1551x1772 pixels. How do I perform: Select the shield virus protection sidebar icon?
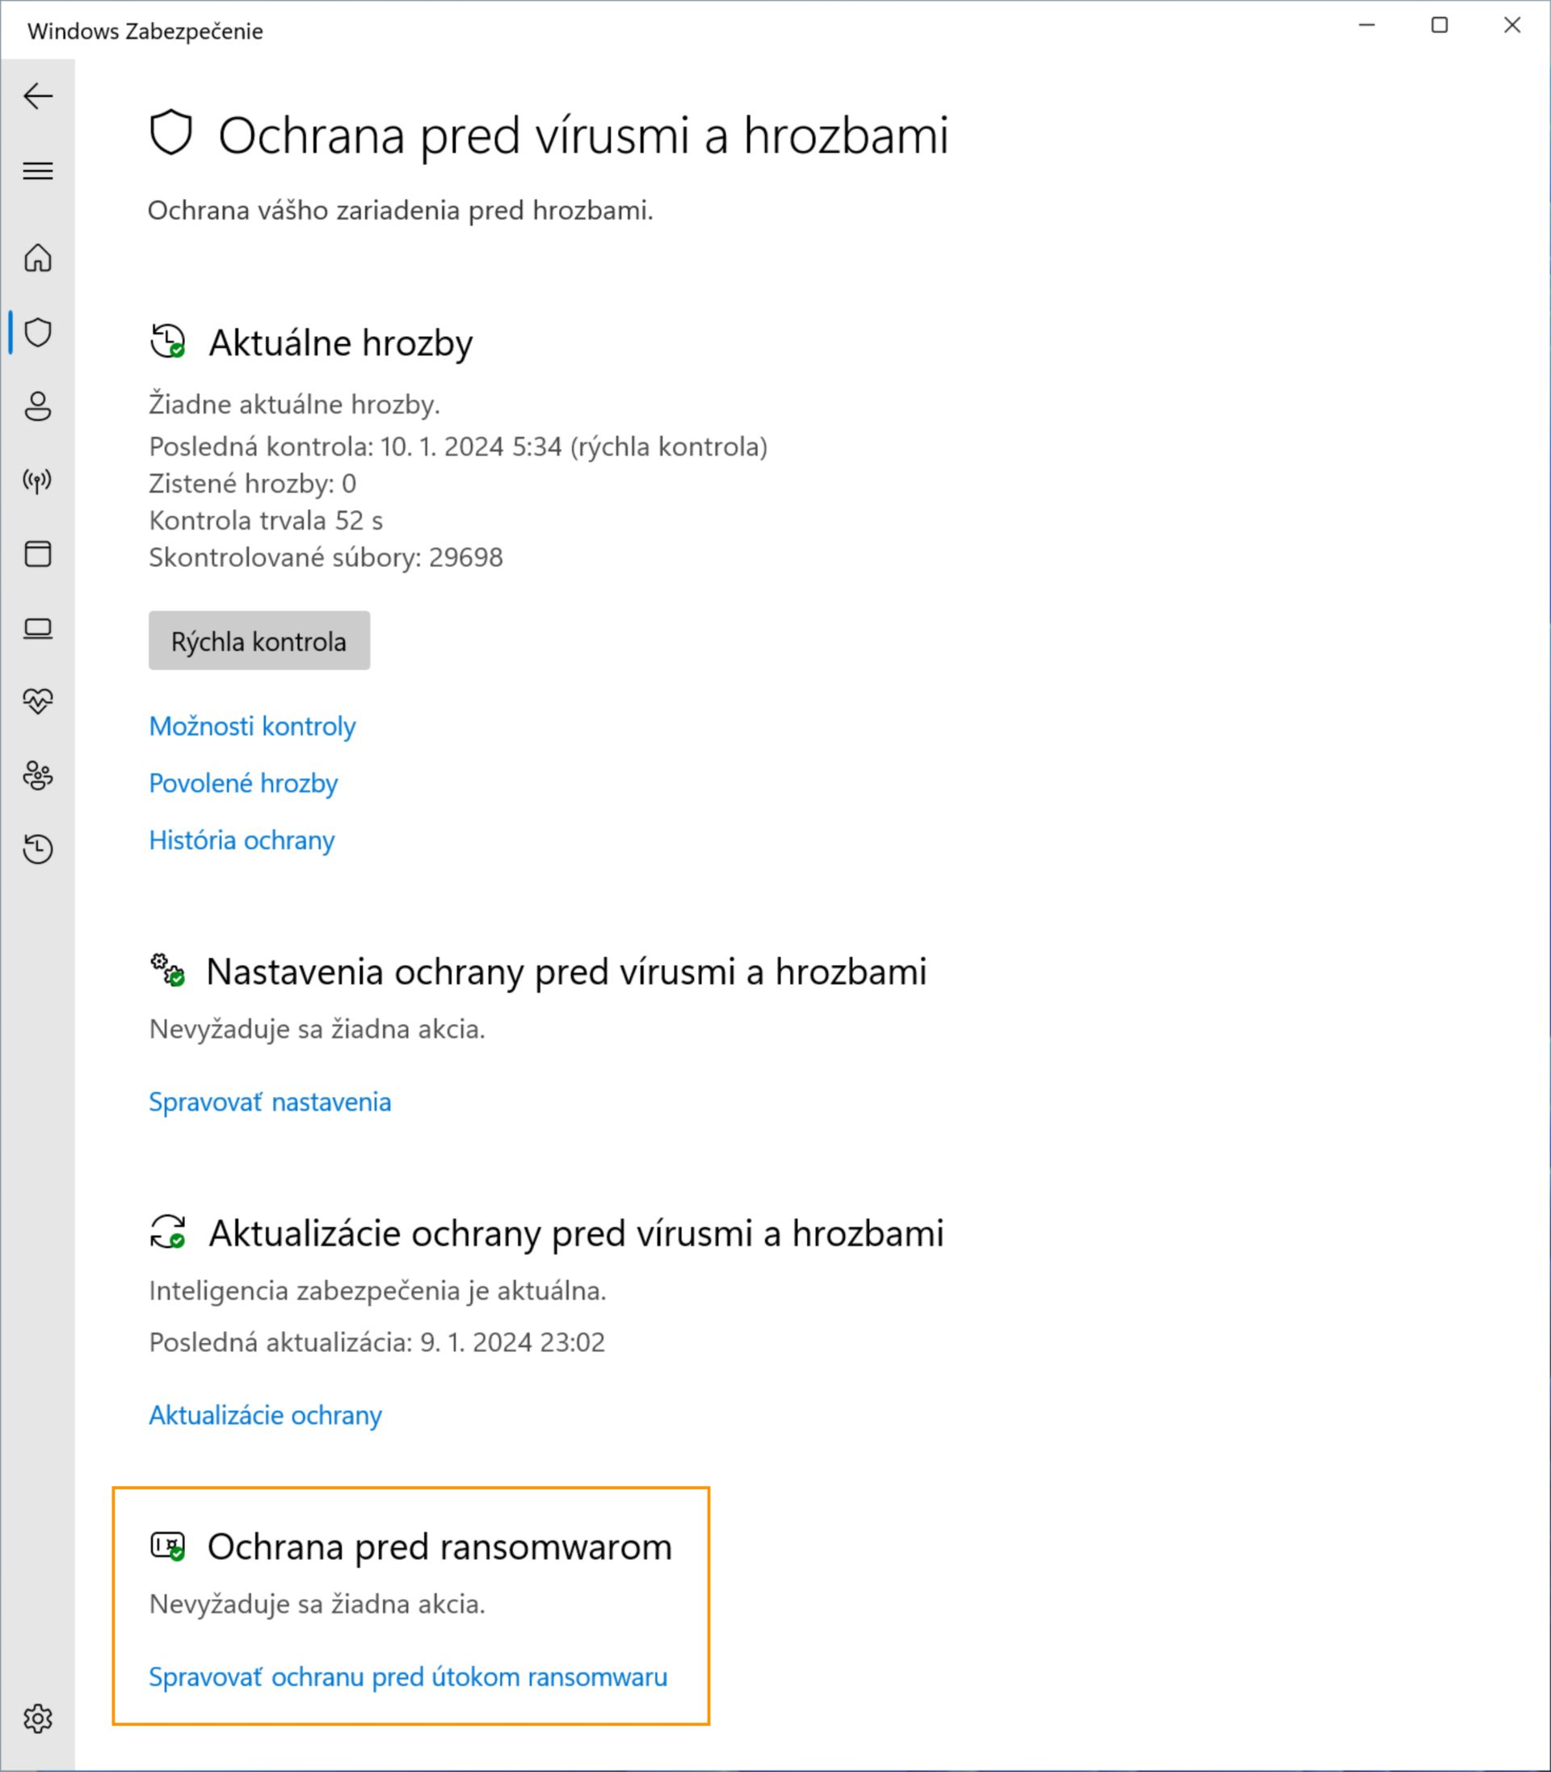(x=38, y=332)
